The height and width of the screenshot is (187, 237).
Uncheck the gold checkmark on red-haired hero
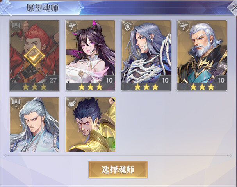pos(34,56)
